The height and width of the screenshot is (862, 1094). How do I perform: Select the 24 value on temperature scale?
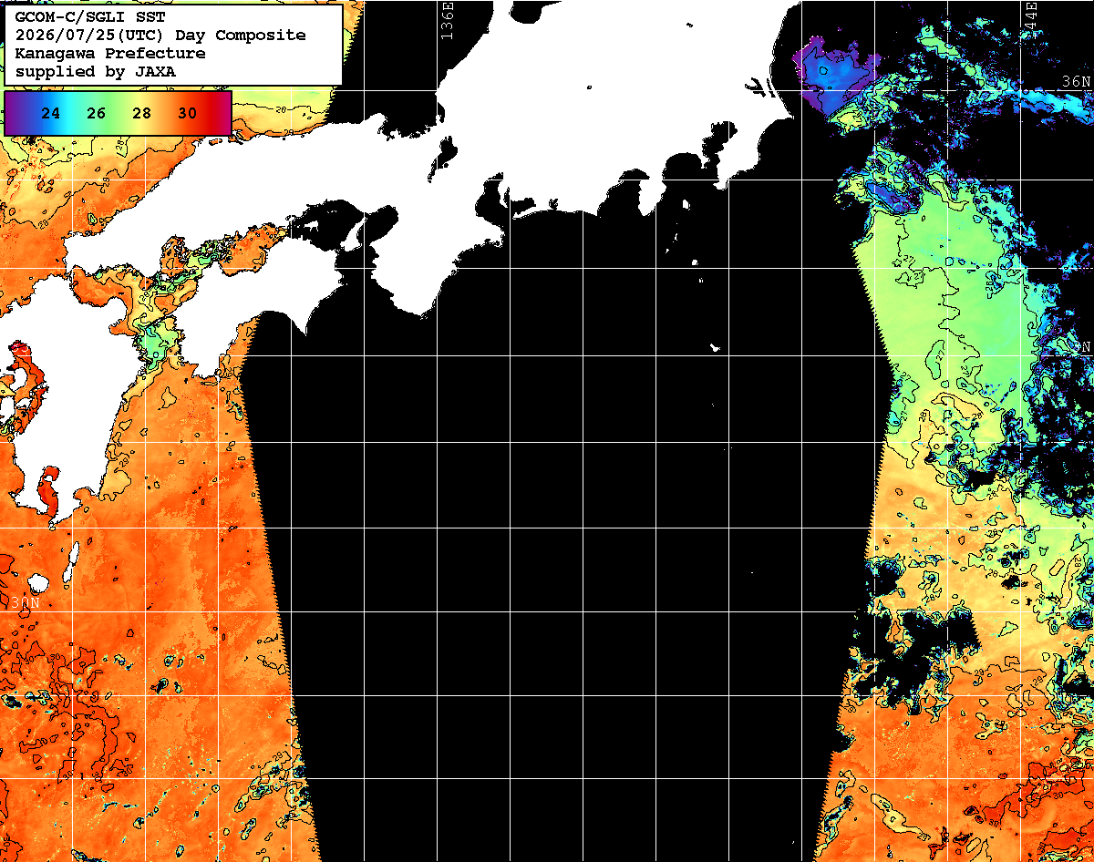[52, 114]
